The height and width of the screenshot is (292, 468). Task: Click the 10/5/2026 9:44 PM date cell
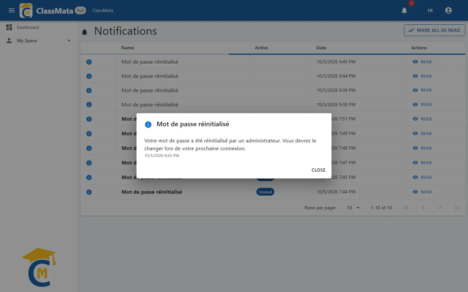pyautogui.click(x=336, y=76)
